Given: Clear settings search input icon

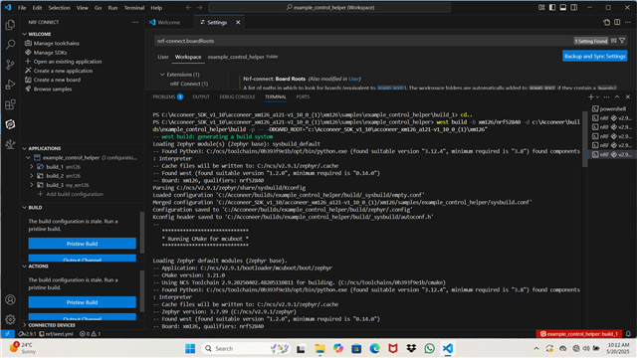Looking at the screenshot, I should (x=614, y=41).
